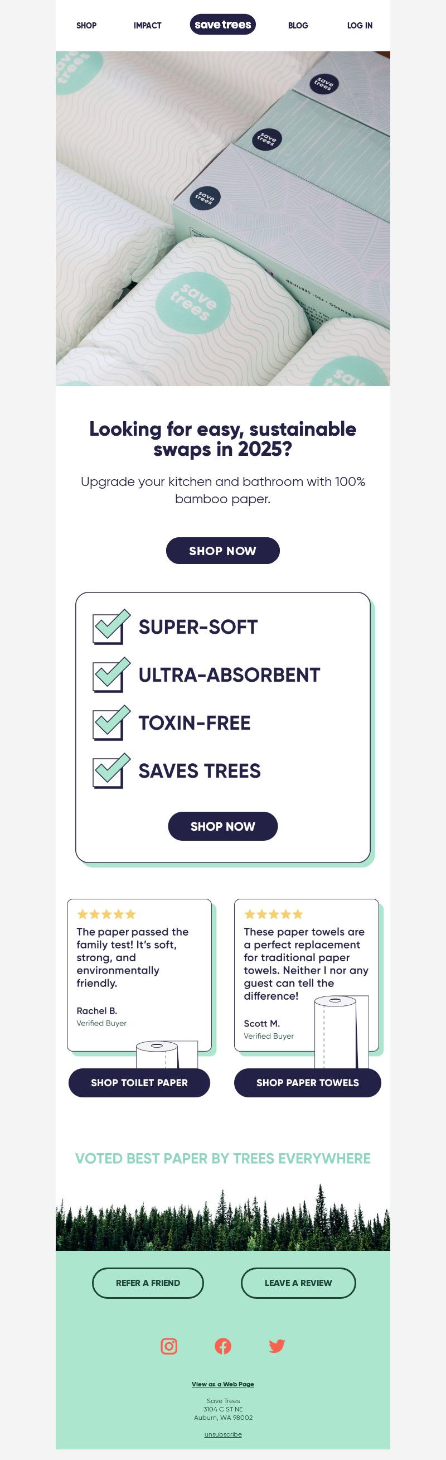Click the Toxin-Free checkmark box
The image size is (446, 1460).
point(111,722)
